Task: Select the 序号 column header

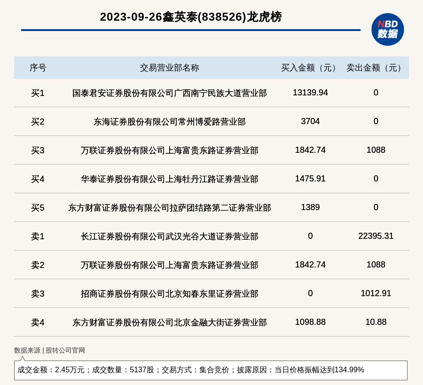Action: [38, 68]
